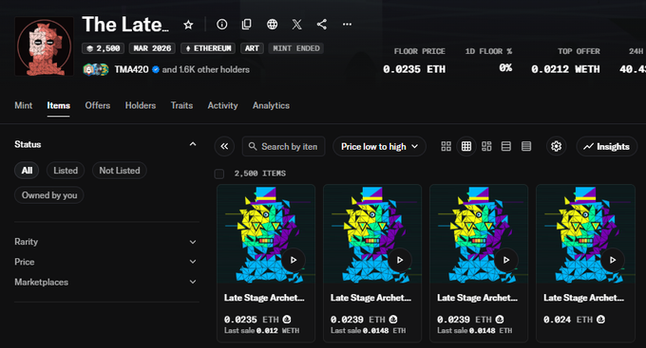
Task: Switch to compact grid view
Action: tap(465, 146)
